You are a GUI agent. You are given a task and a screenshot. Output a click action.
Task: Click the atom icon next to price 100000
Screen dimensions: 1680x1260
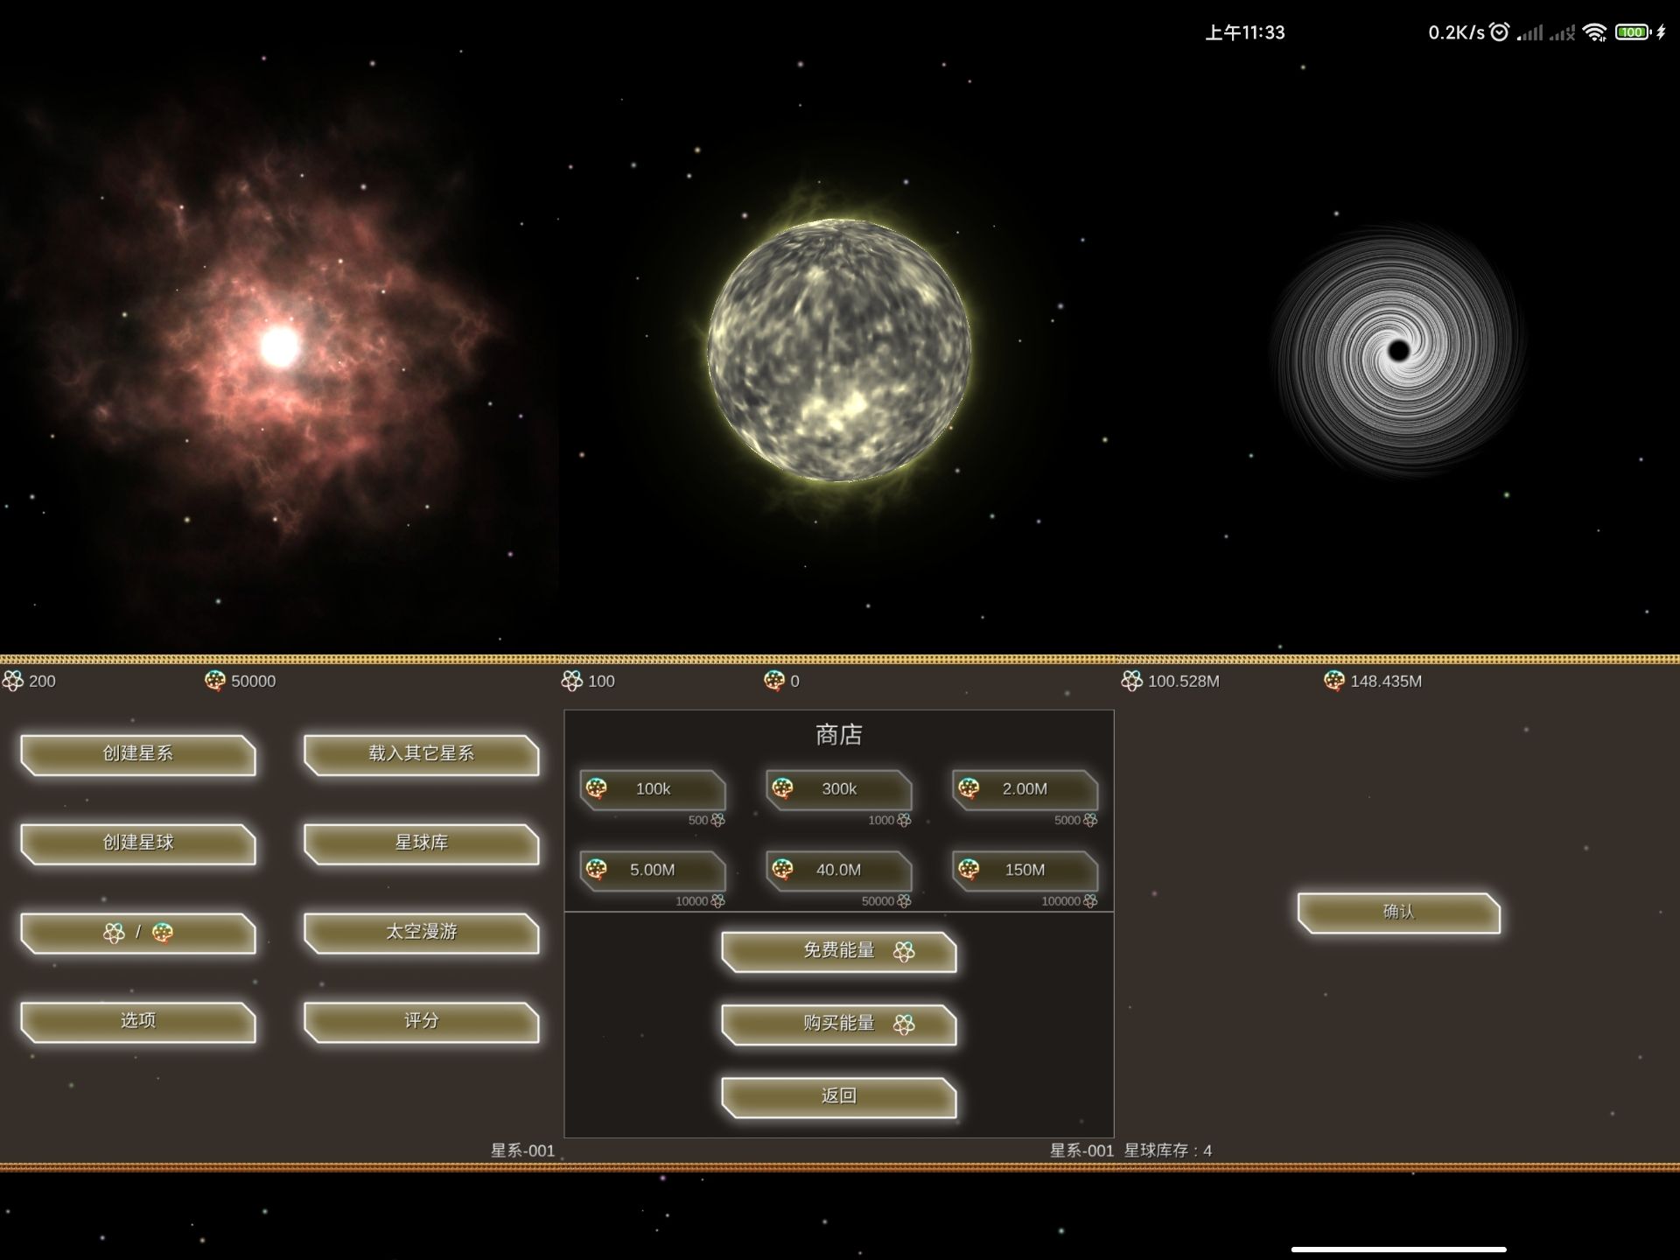coord(1090,901)
